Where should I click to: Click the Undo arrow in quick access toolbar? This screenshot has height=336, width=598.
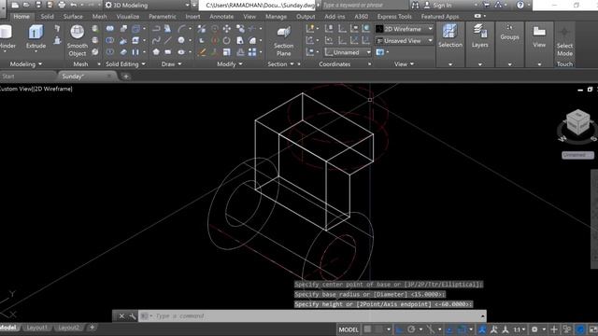click(x=73, y=5)
